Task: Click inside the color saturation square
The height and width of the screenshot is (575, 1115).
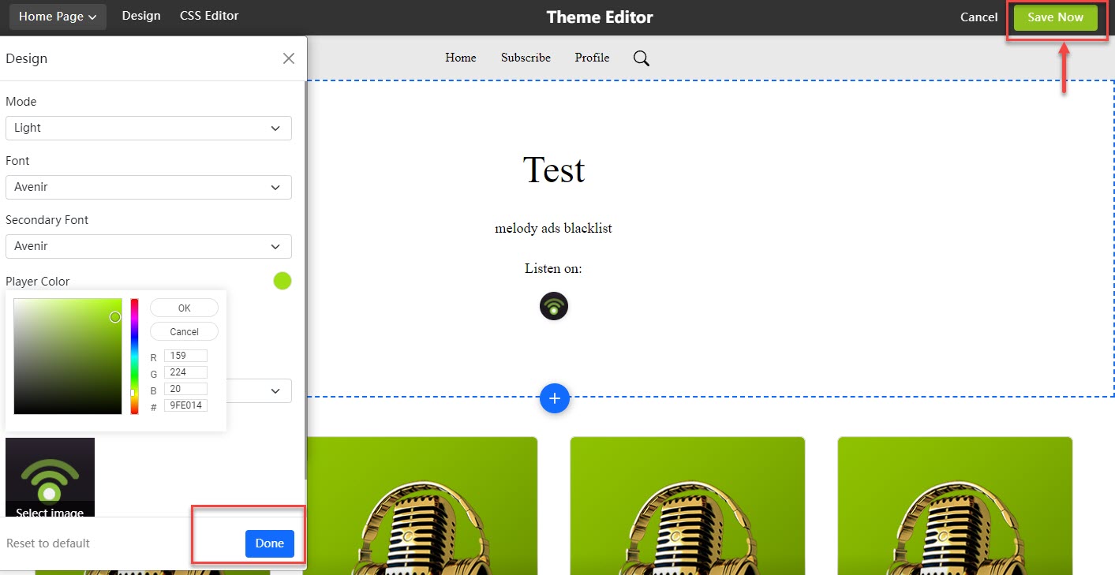Action: pyautogui.click(x=68, y=356)
